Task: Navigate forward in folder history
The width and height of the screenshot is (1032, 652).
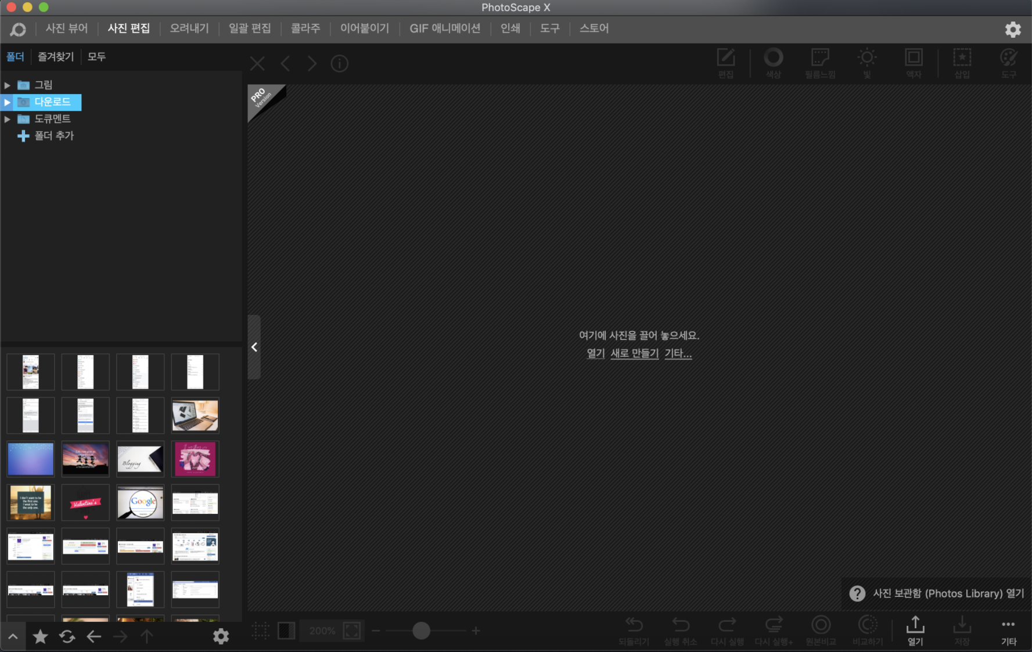Action: click(120, 636)
